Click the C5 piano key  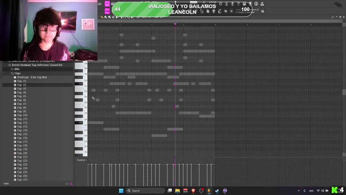pyautogui.click(x=85, y=102)
